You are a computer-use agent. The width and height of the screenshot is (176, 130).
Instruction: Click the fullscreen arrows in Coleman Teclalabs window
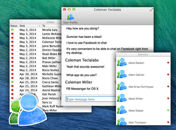coord(152,10)
